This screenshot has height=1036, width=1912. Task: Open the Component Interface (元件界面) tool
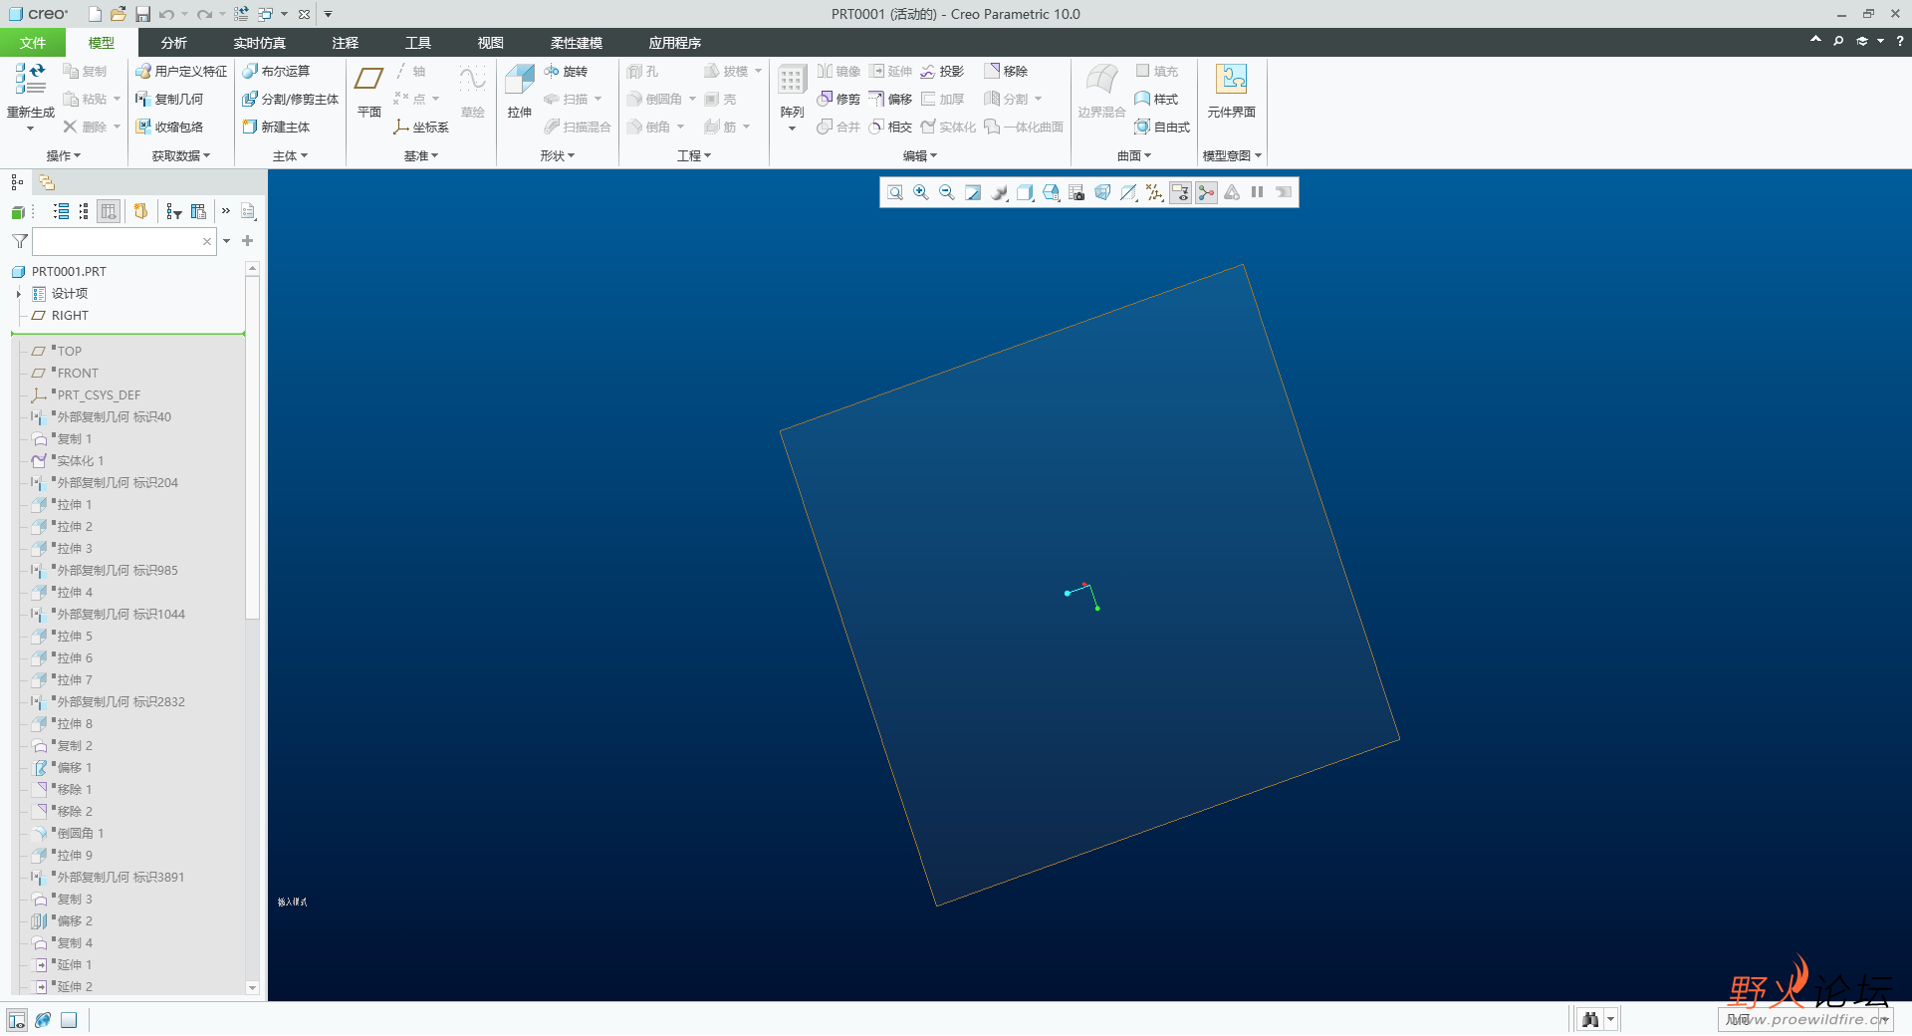pyautogui.click(x=1232, y=91)
